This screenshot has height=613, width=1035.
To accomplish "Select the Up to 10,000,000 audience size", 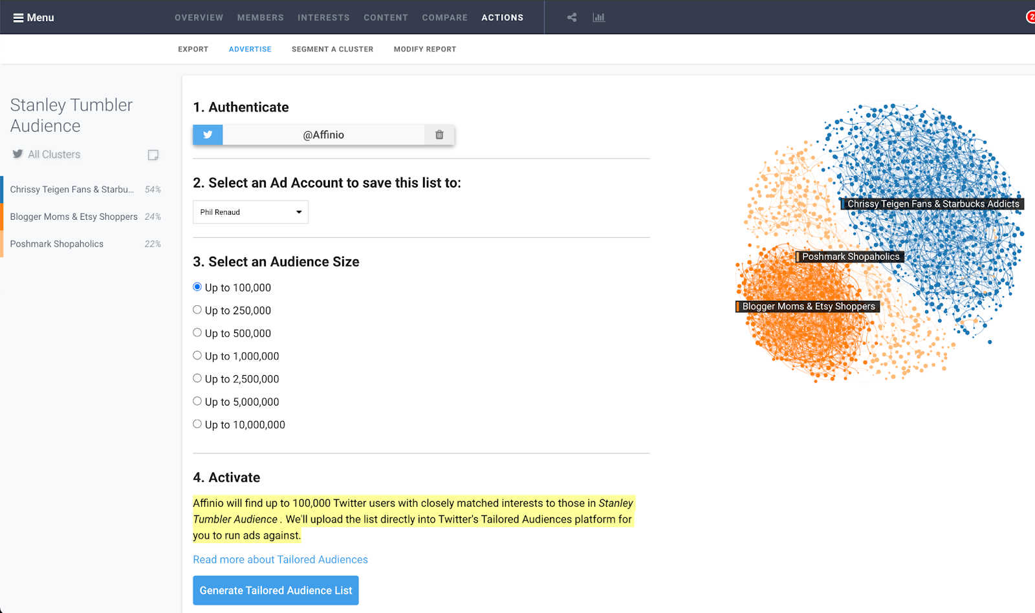I will (x=197, y=424).
